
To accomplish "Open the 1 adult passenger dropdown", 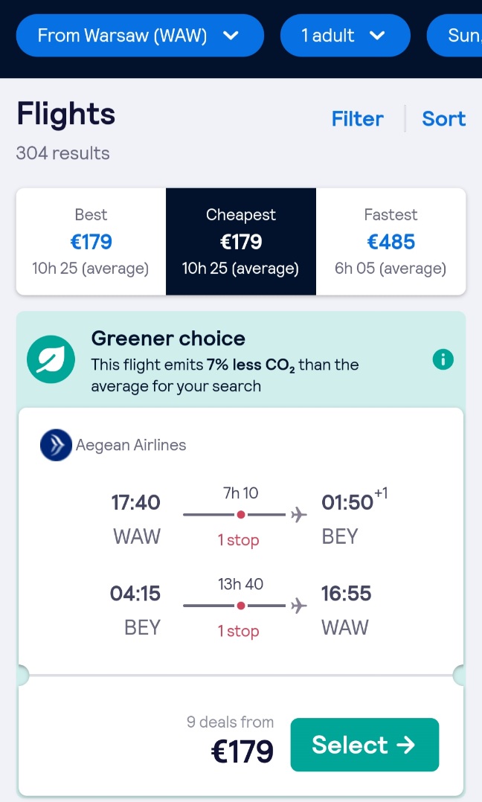I will click(345, 35).
